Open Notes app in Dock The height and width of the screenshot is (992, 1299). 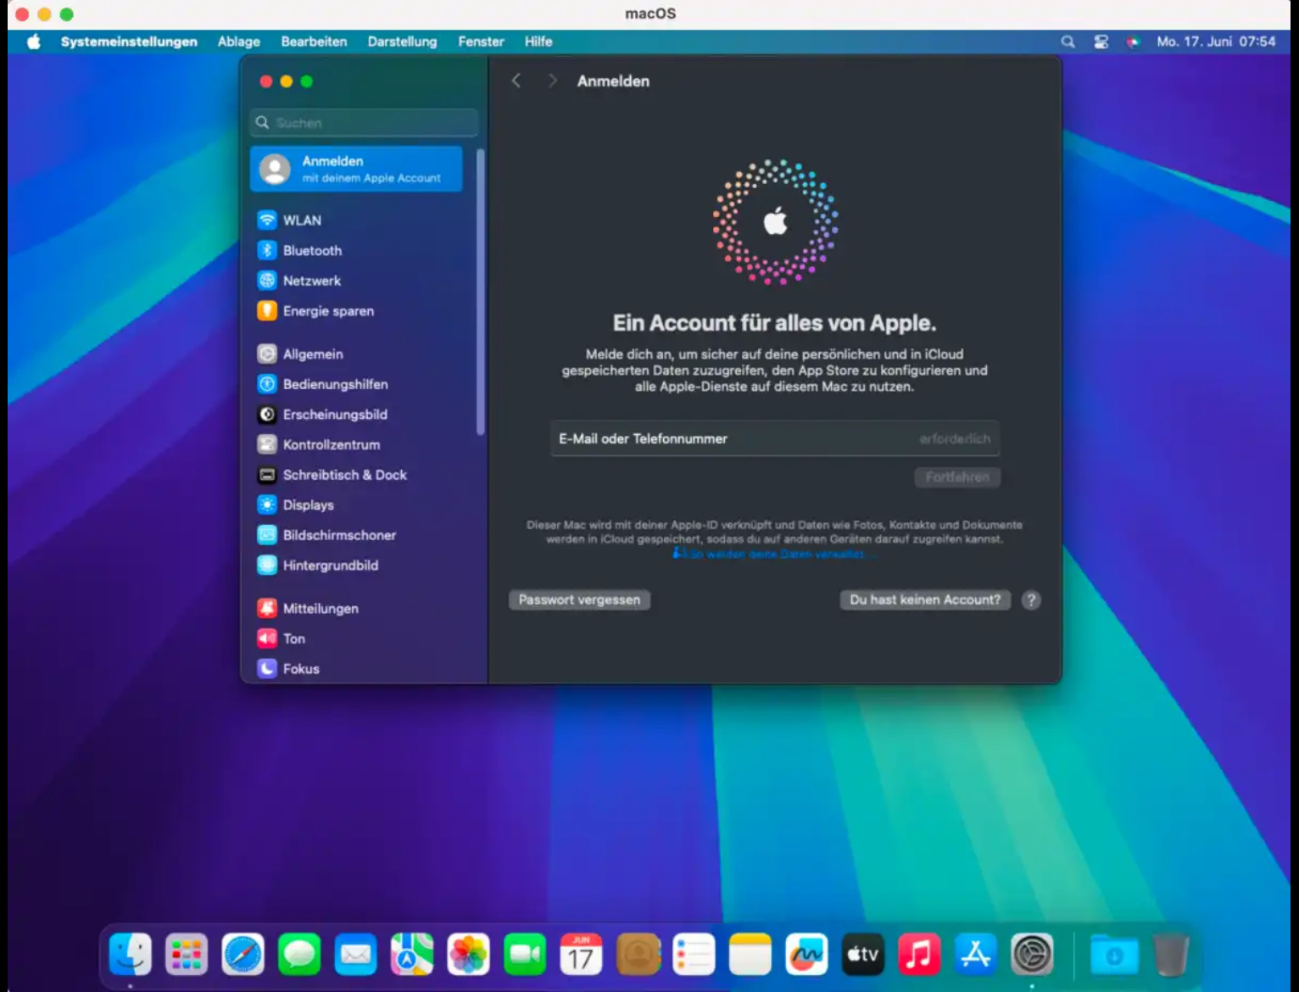coord(750,955)
